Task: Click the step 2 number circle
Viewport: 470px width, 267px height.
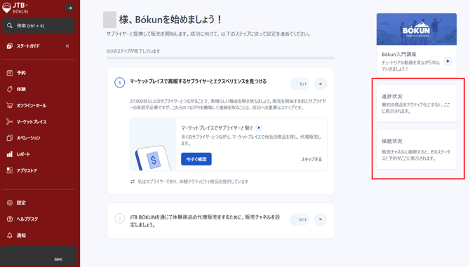Action: 119,218
